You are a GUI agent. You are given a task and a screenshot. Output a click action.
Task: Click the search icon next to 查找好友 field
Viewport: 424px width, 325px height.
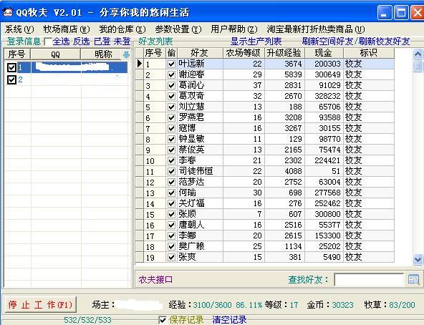click(413, 279)
